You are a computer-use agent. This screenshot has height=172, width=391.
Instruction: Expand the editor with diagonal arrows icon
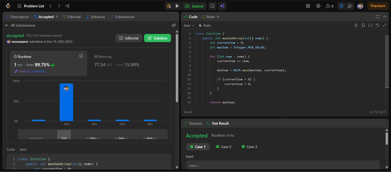(385, 25)
